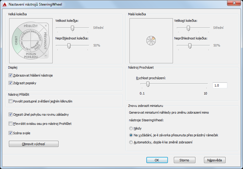Click POSUN POHLEDU wedge in wheel preview
243x169 pixels.
31,55
